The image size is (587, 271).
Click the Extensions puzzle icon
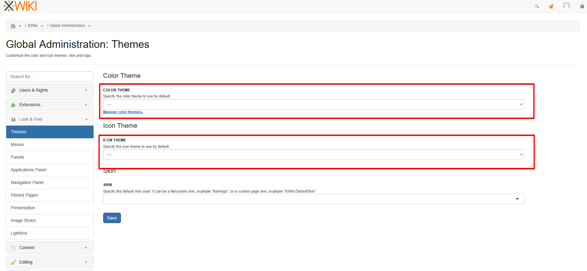coord(13,105)
